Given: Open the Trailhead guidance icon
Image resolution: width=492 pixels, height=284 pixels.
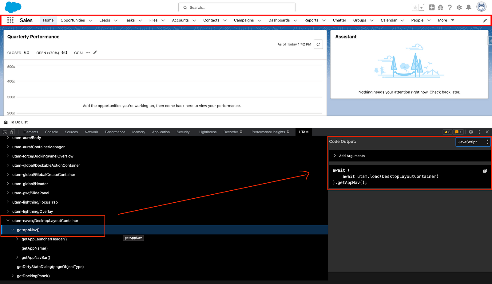Looking at the screenshot, I should pos(441,7).
